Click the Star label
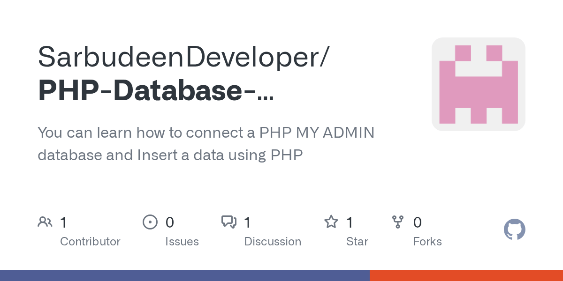The height and width of the screenshot is (281, 563). coord(357,242)
